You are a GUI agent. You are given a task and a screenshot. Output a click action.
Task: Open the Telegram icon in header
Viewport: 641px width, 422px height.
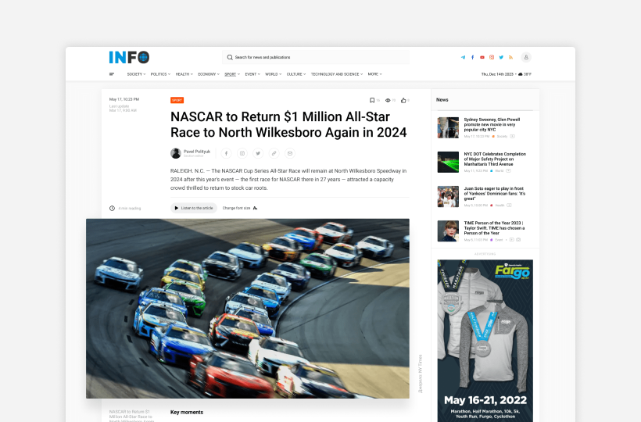[463, 57]
